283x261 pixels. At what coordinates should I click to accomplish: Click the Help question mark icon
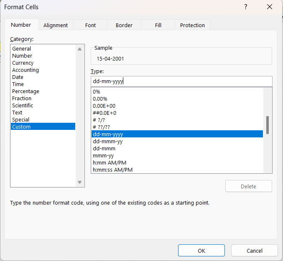(x=246, y=7)
